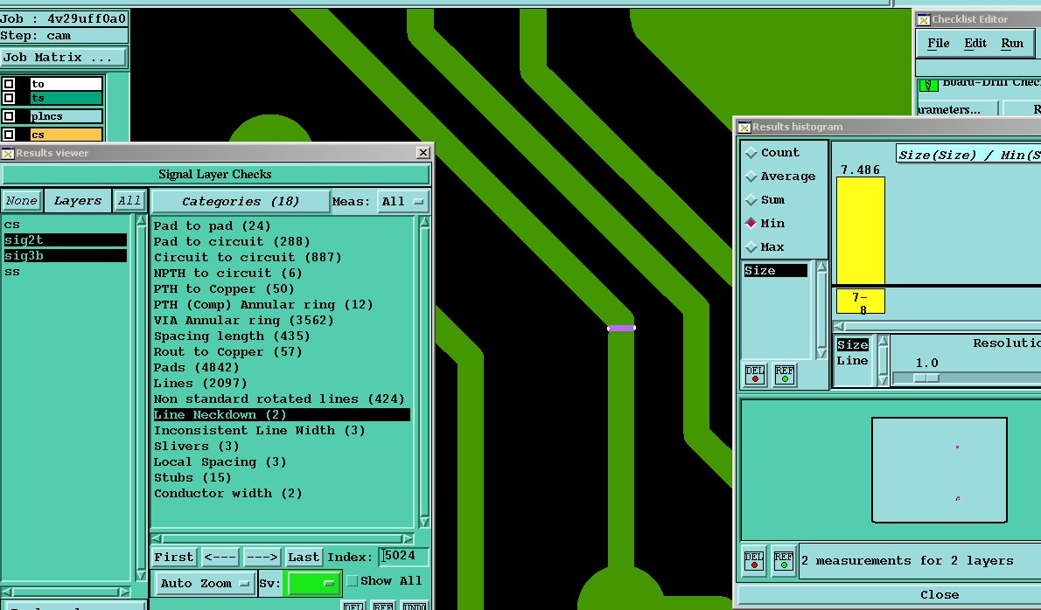Click the Layers header button

78,201
